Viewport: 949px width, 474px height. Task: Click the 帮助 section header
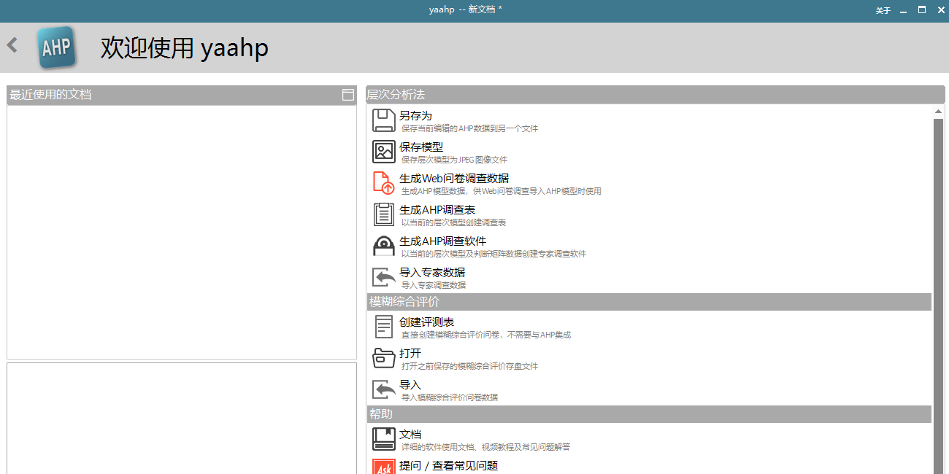[x=381, y=414]
